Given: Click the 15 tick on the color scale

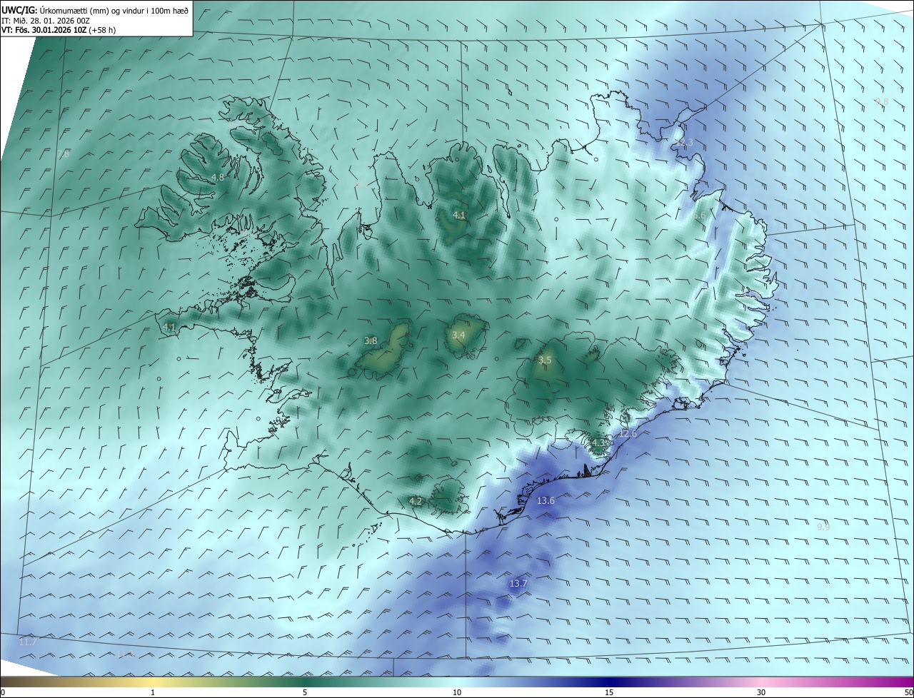Looking at the screenshot, I should (x=609, y=692).
